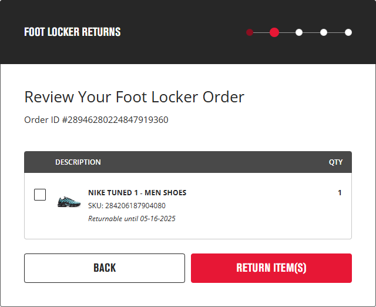Viewport: 376px width, 307px height.
Task: Open the teal Nike shoe thumbnail
Action: pos(69,202)
